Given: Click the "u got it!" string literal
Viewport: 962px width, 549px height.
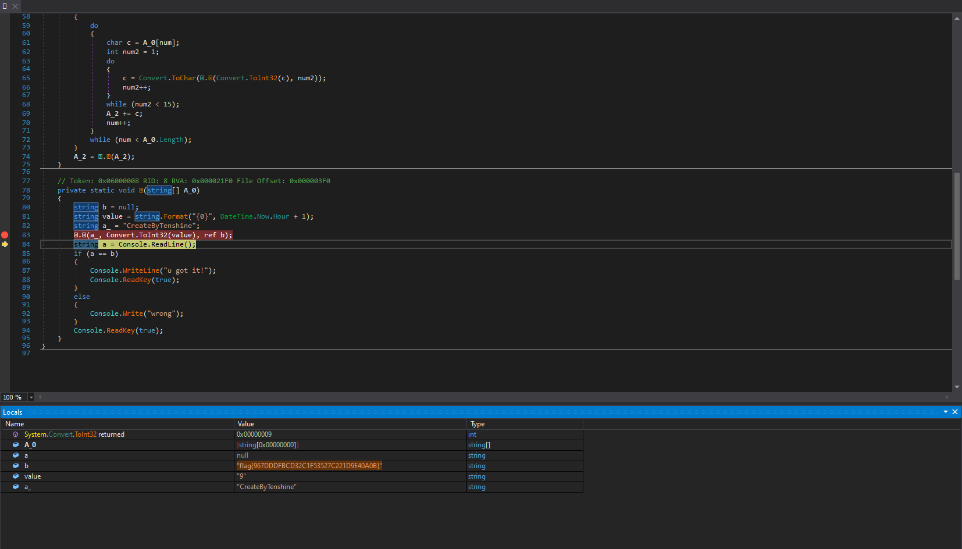Looking at the screenshot, I should (186, 270).
